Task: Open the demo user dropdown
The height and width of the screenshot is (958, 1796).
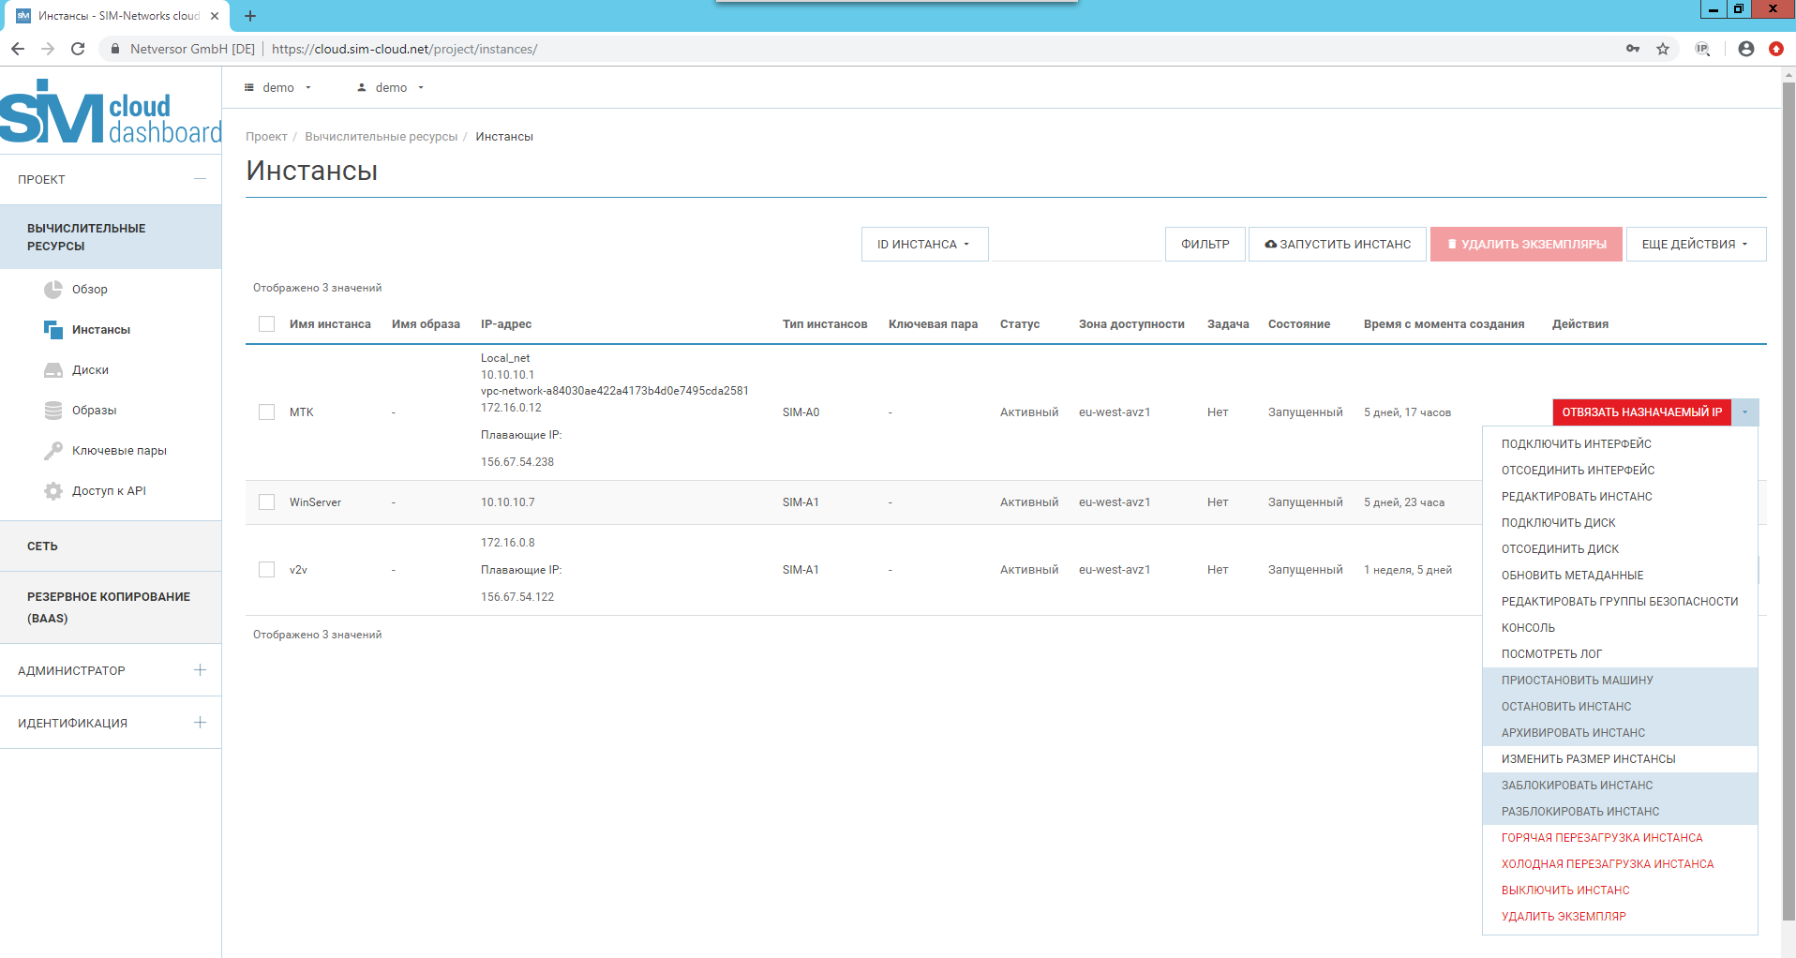Action: point(391,87)
